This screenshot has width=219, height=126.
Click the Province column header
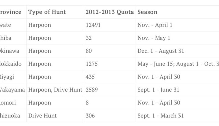11,12
